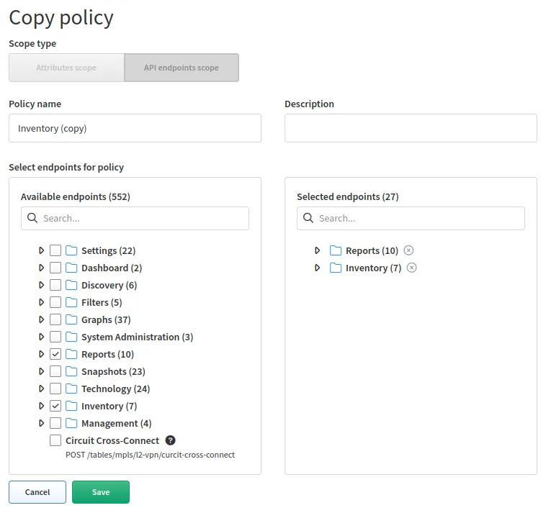Screen dimensions: 546x513
Task: Click the Policy name text field
Action: click(x=135, y=128)
